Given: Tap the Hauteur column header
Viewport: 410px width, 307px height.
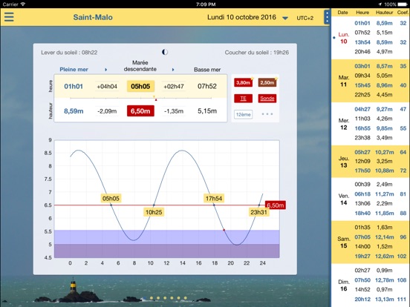Looking at the screenshot, I should [385, 13].
